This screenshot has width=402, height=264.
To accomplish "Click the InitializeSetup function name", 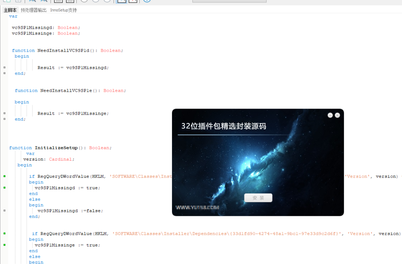I will coord(56,148).
